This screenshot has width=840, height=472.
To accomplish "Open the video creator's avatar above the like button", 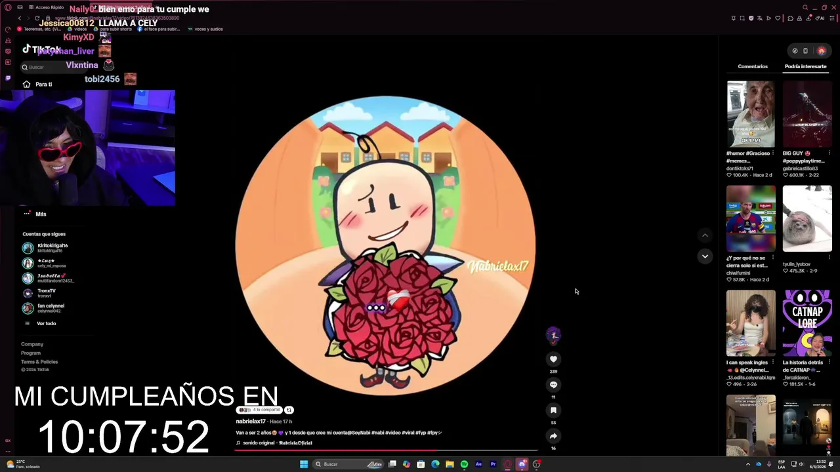I will click(x=553, y=336).
